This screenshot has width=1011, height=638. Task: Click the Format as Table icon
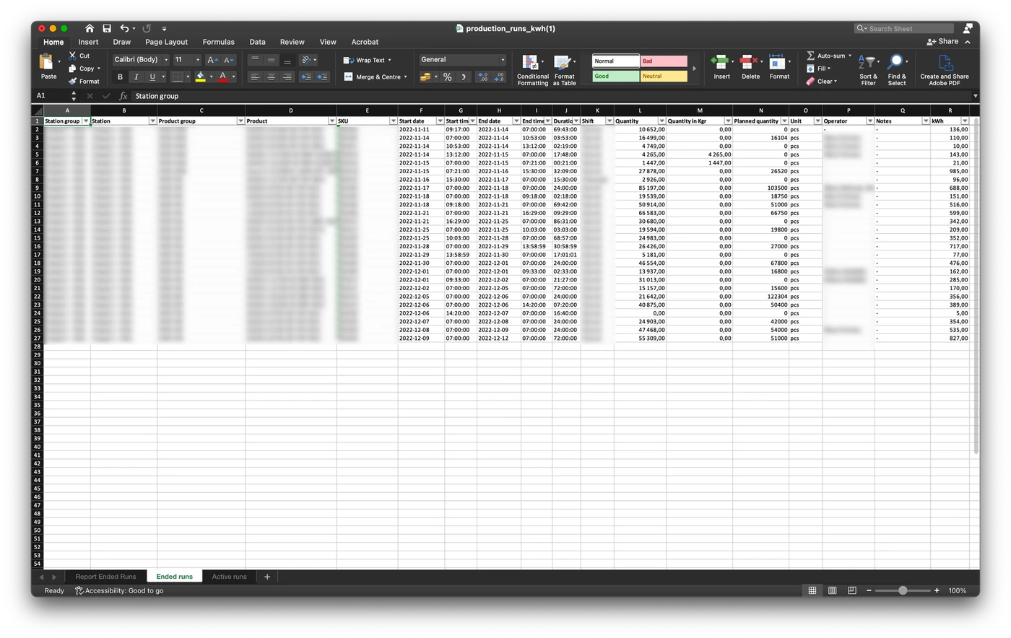[x=564, y=70]
